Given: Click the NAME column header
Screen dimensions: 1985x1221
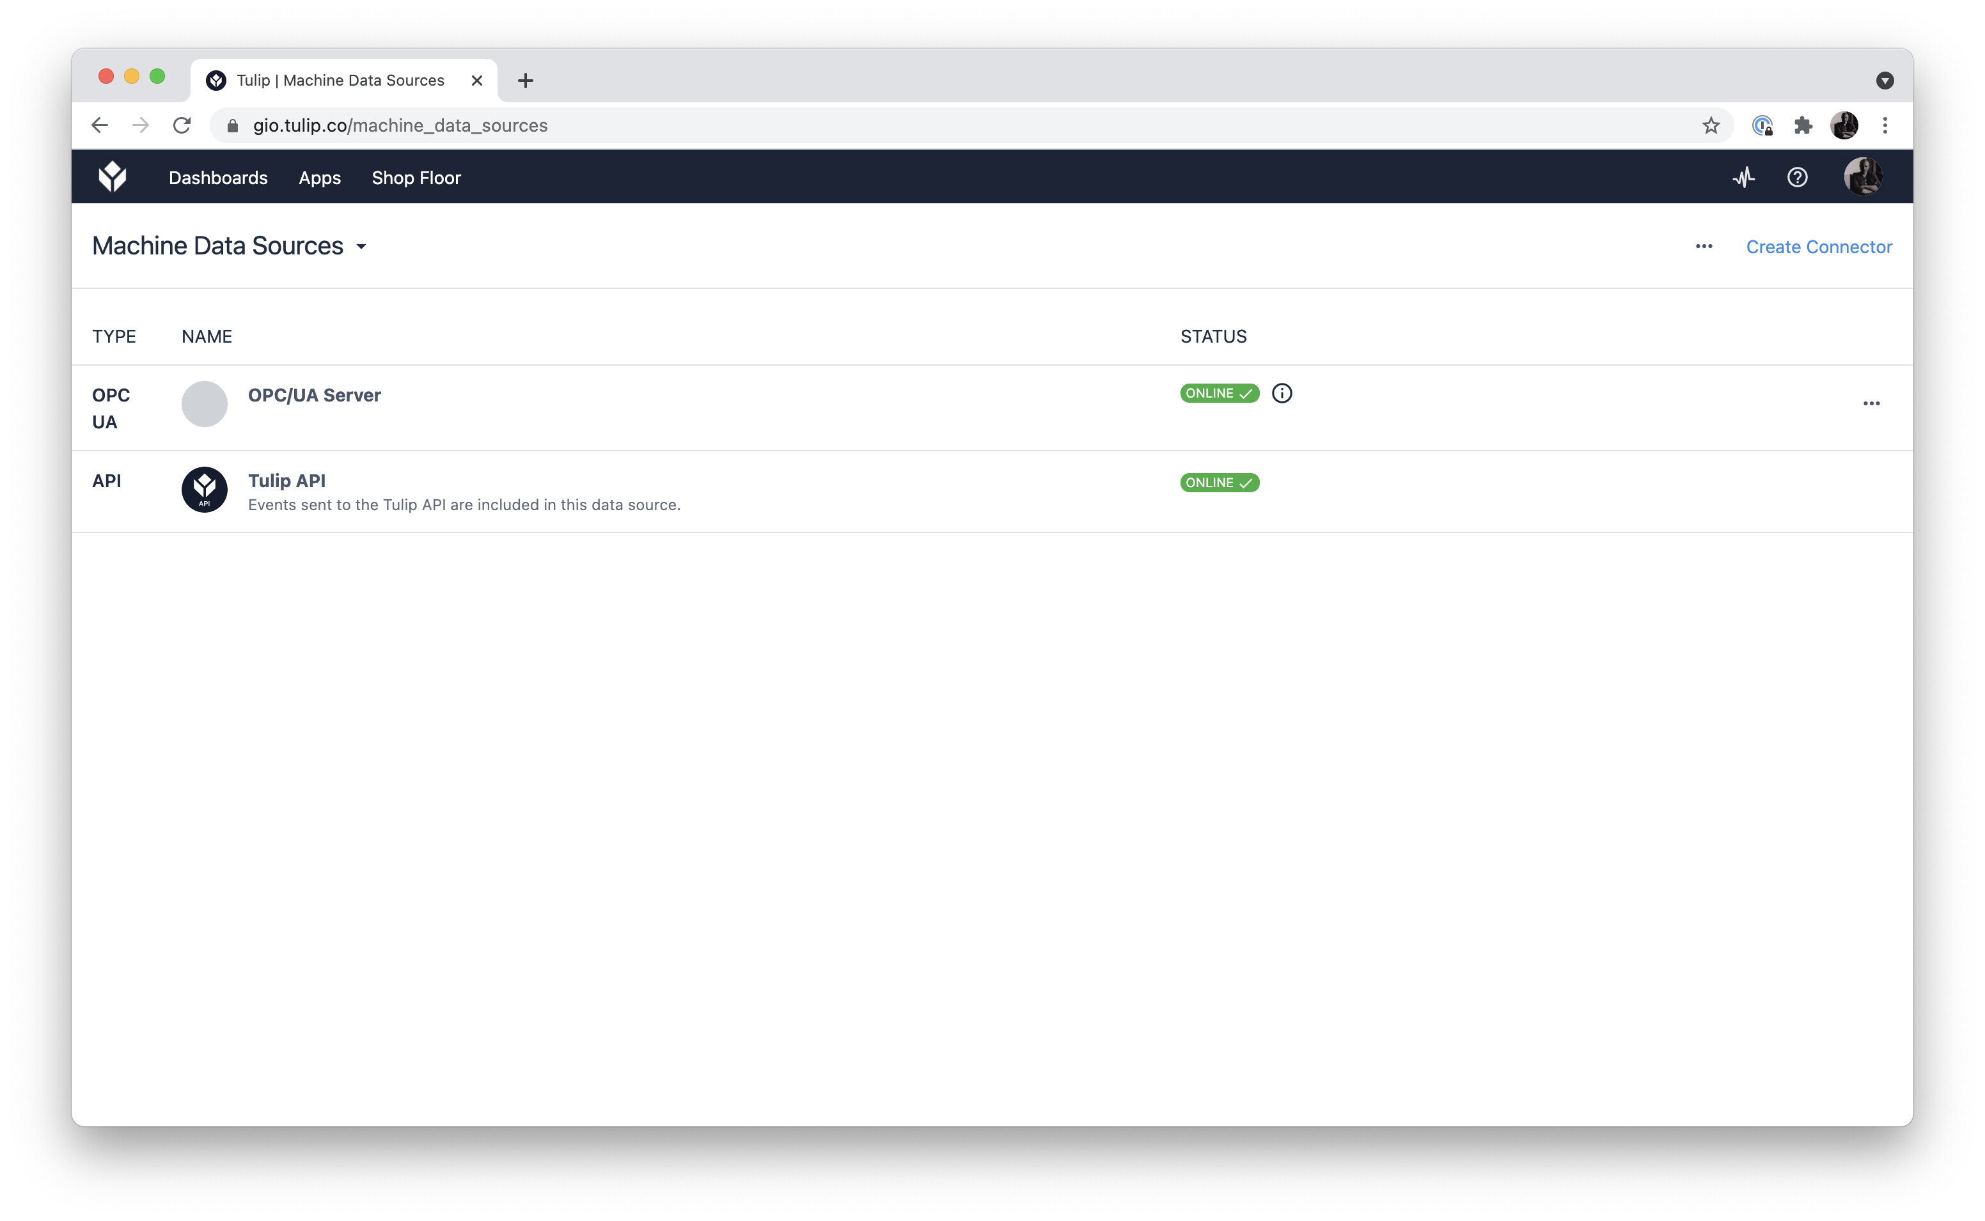Looking at the screenshot, I should pyautogui.click(x=207, y=336).
